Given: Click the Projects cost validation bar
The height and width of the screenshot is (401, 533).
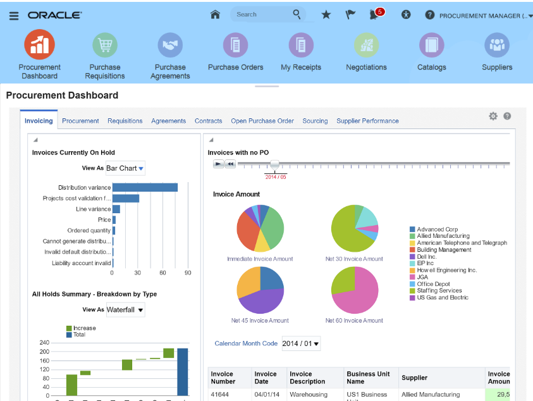Looking at the screenshot, I should (126, 199).
